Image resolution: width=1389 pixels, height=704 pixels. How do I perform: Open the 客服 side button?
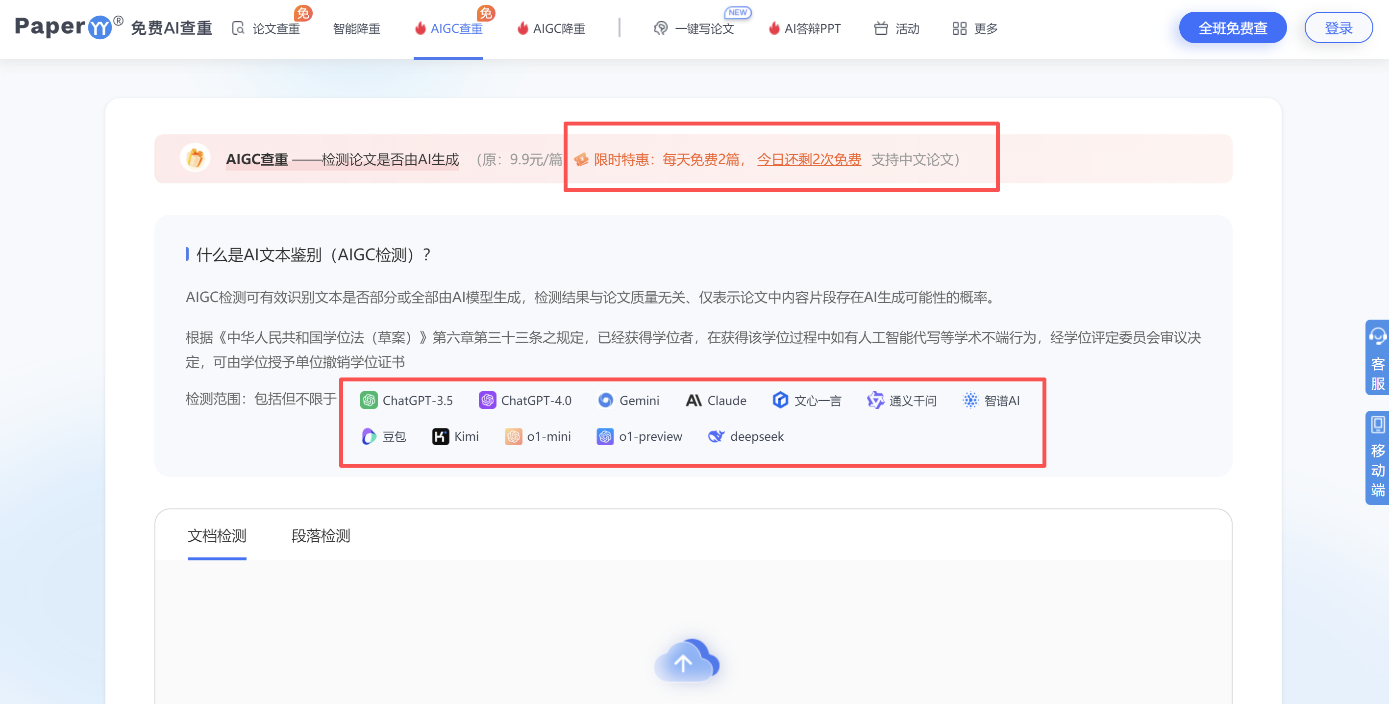[1377, 358]
